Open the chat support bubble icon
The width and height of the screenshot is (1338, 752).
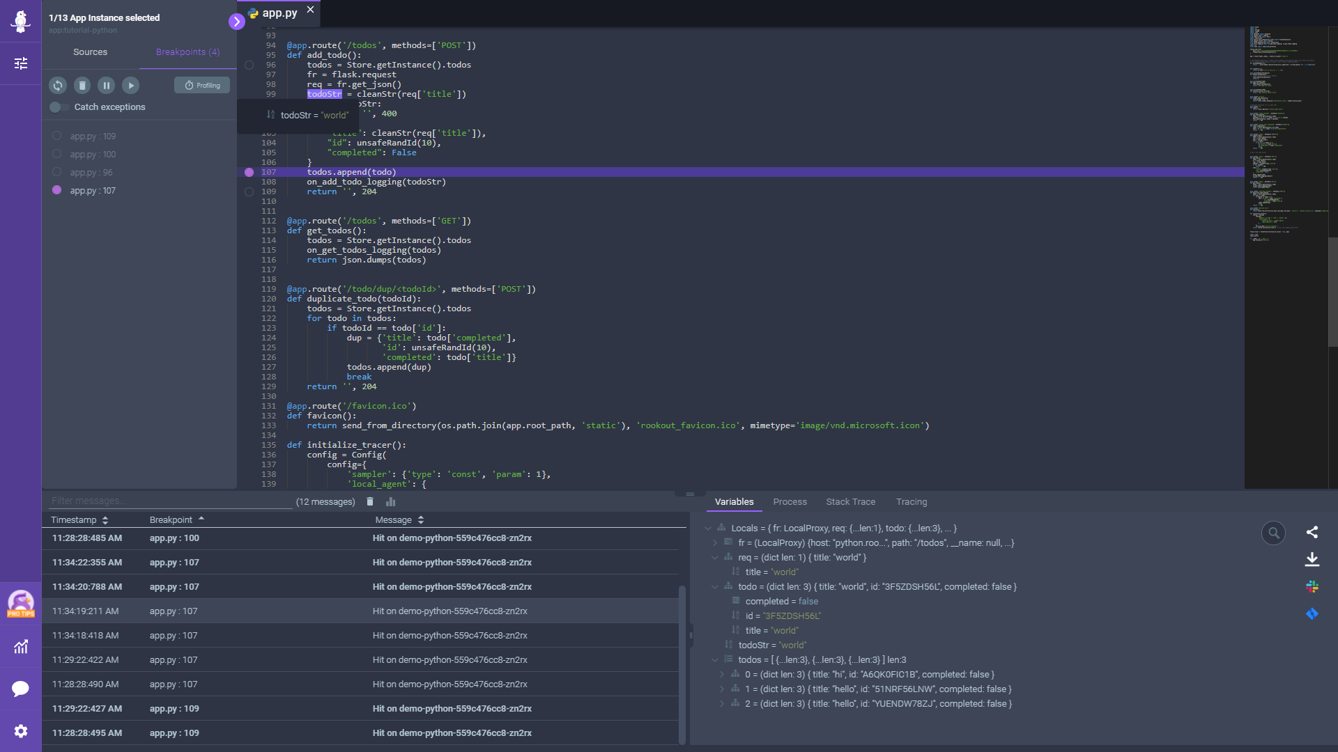click(x=21, y=689)
